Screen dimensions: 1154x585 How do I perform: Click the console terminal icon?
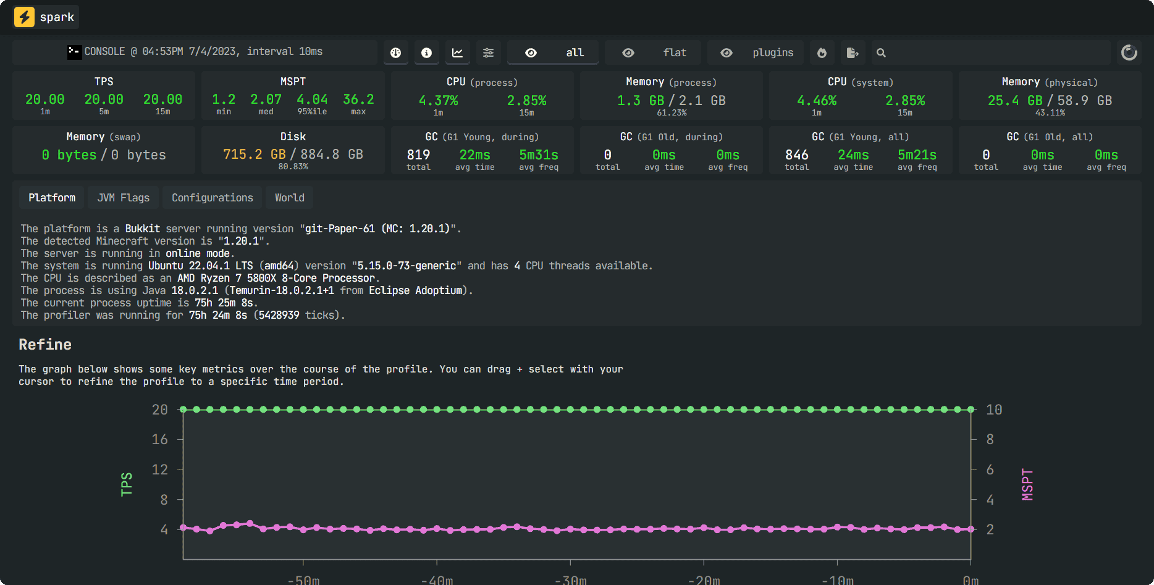pos(74,52)
